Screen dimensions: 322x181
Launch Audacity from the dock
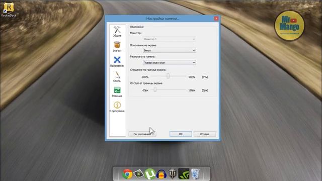pos(162,174)
